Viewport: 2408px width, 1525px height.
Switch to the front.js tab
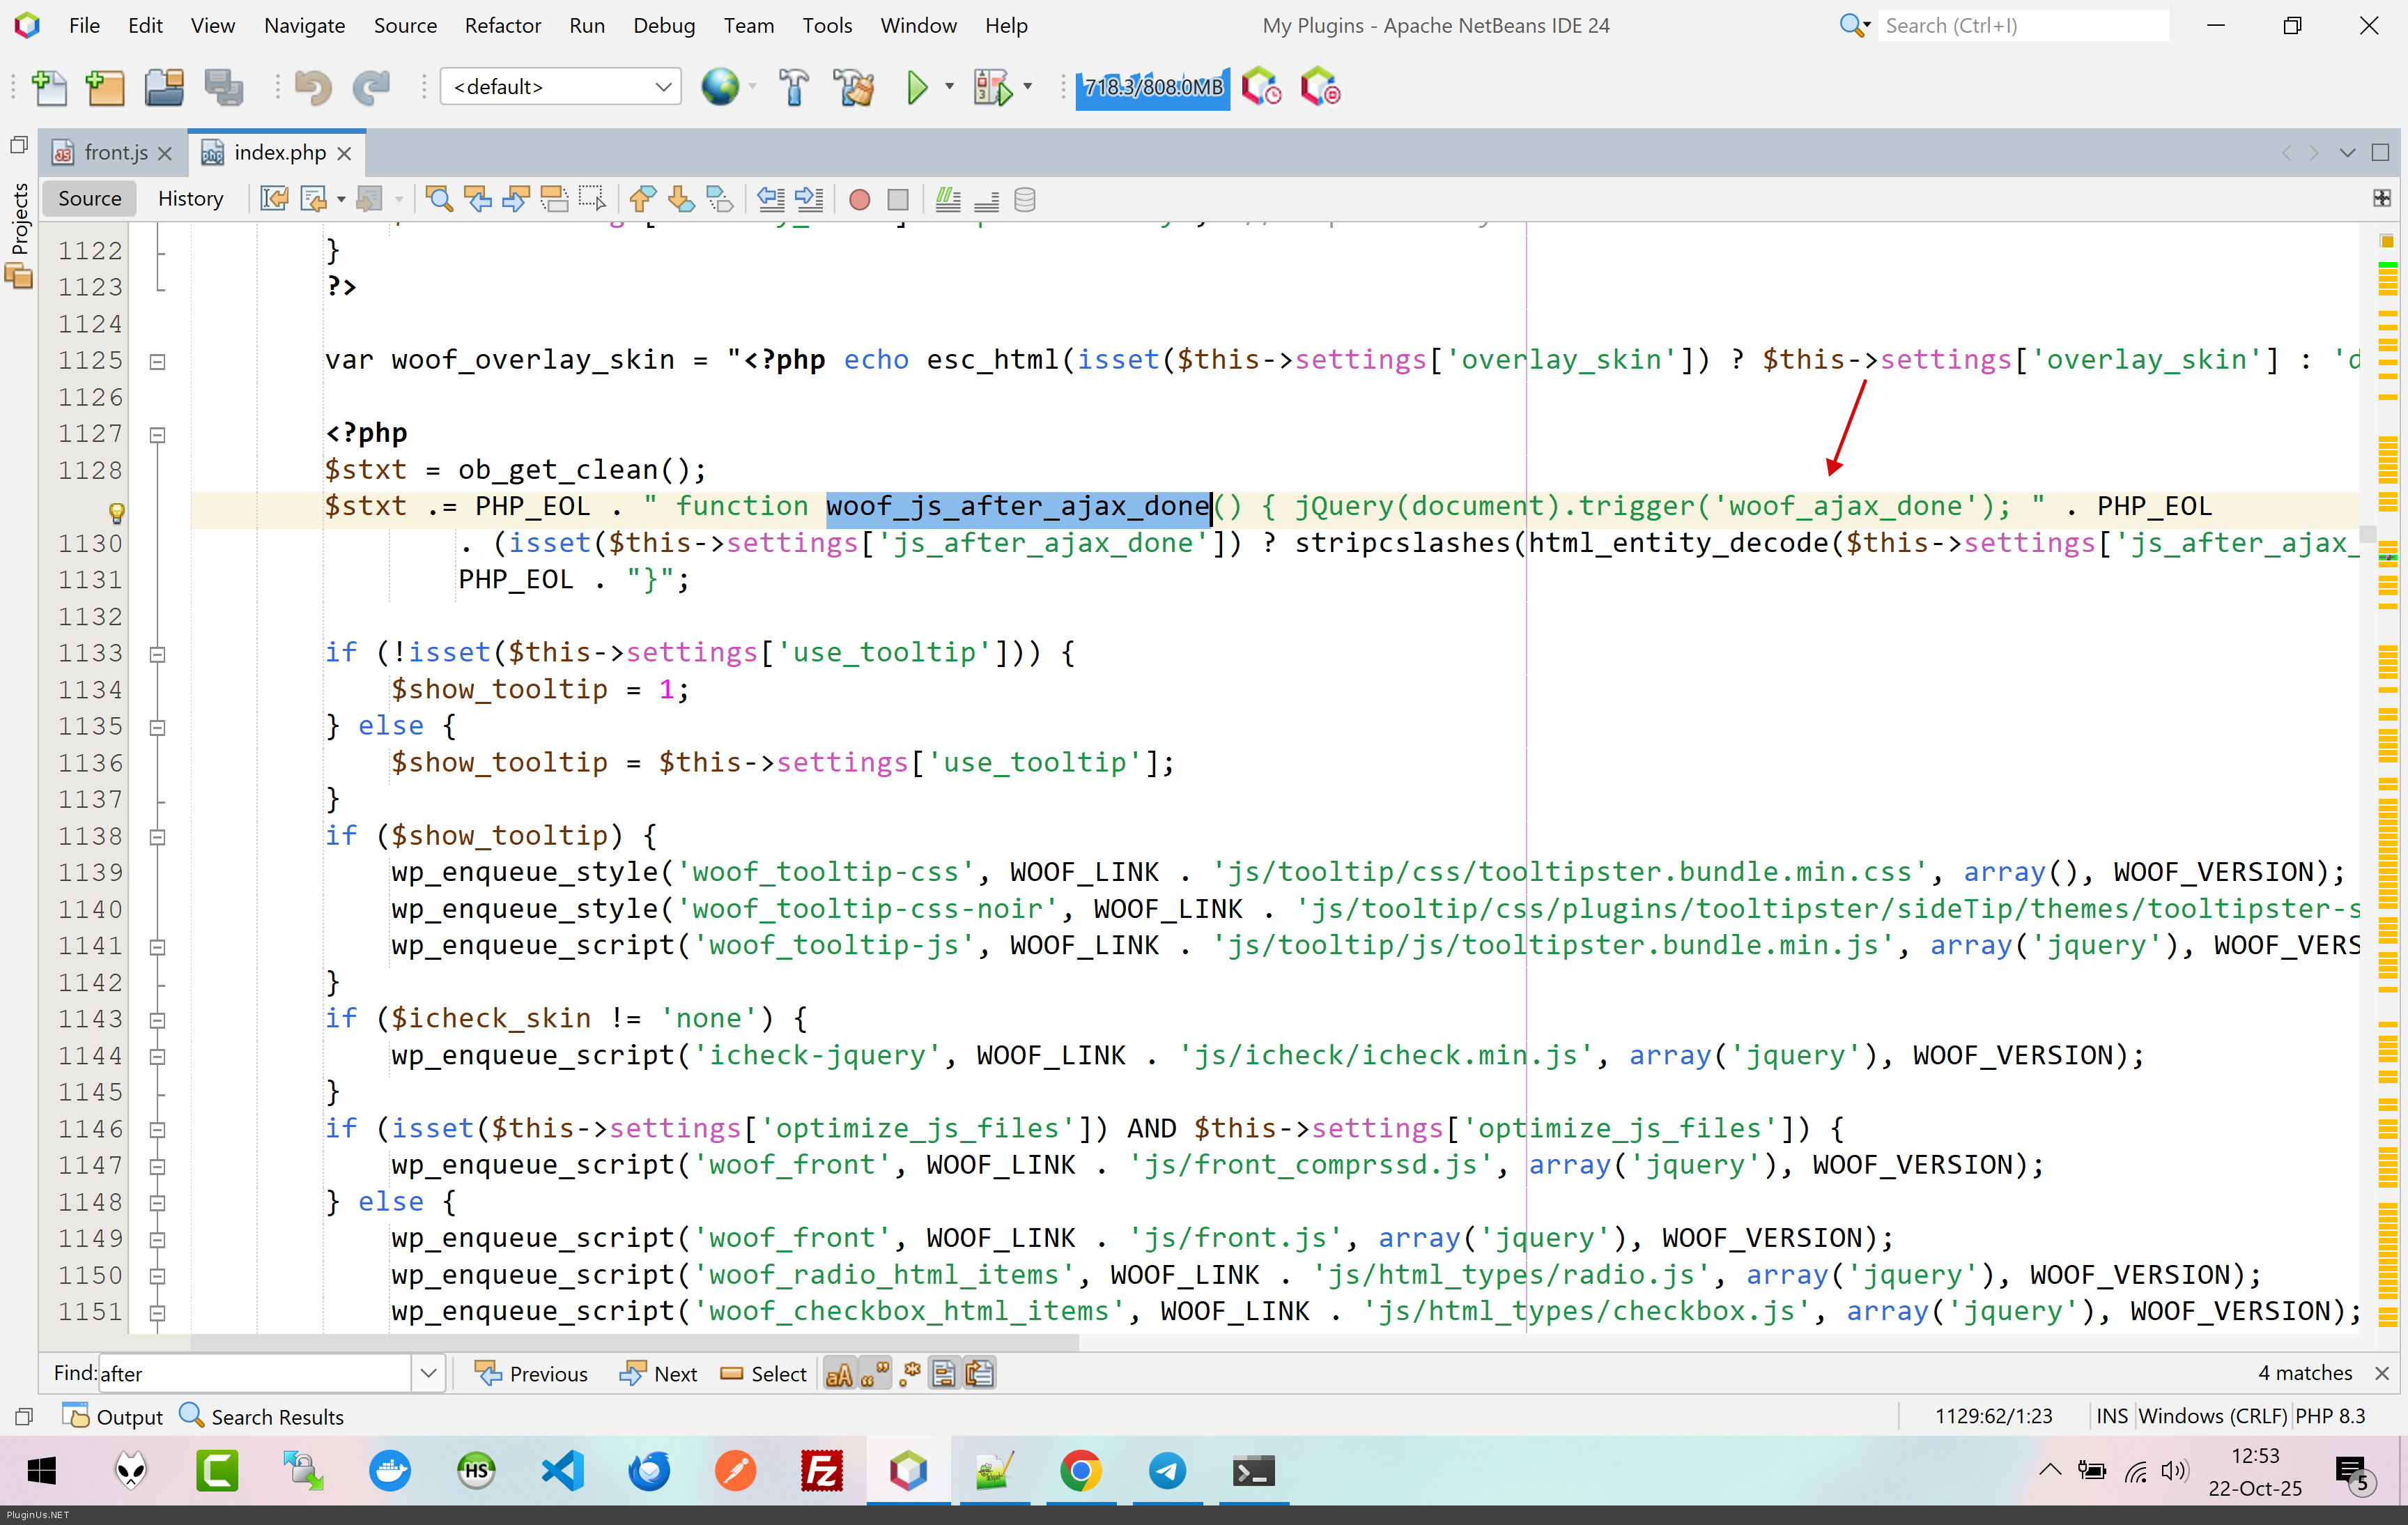(x=115, y=152)
